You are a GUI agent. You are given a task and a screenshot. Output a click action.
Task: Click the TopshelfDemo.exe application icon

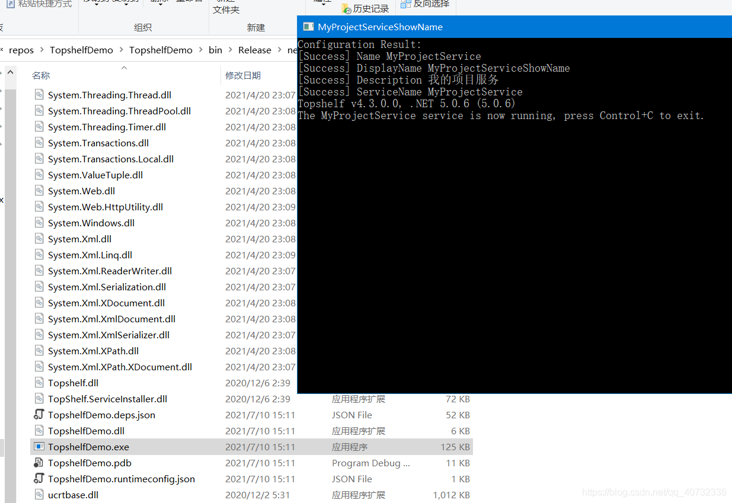(39, 447)
